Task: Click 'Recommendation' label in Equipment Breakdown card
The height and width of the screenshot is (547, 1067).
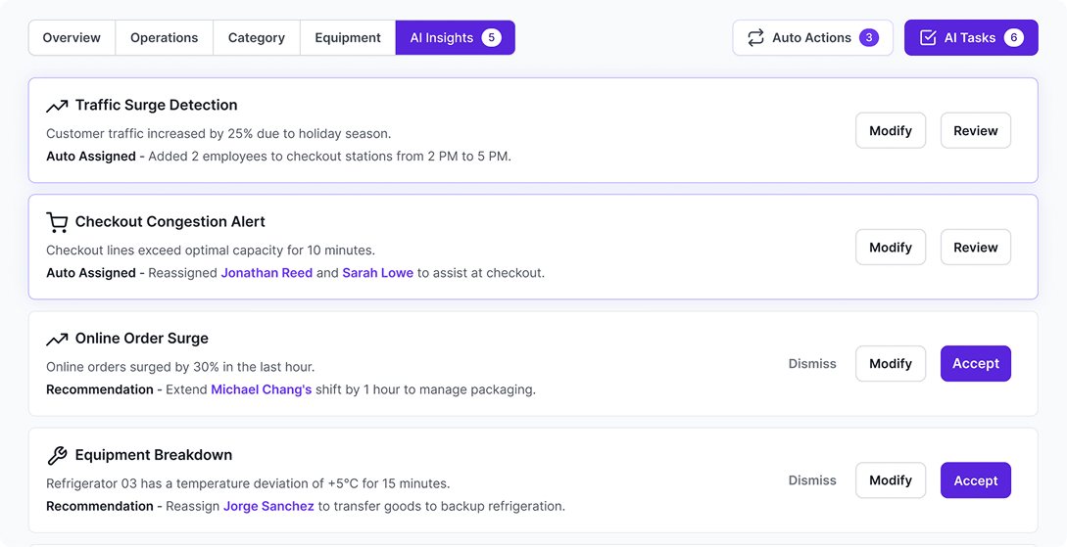Action: [x=100, y=506]
